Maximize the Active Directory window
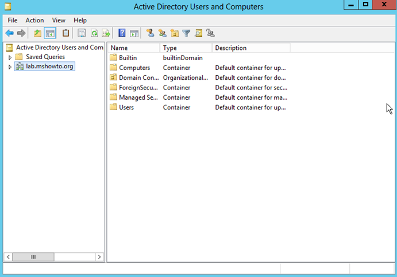This screenshot has height=277, width=397. [x=365, y=5]
